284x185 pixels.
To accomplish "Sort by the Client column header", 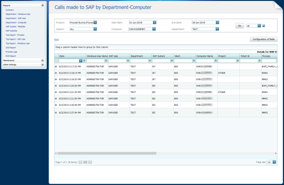I will [184, 56].
